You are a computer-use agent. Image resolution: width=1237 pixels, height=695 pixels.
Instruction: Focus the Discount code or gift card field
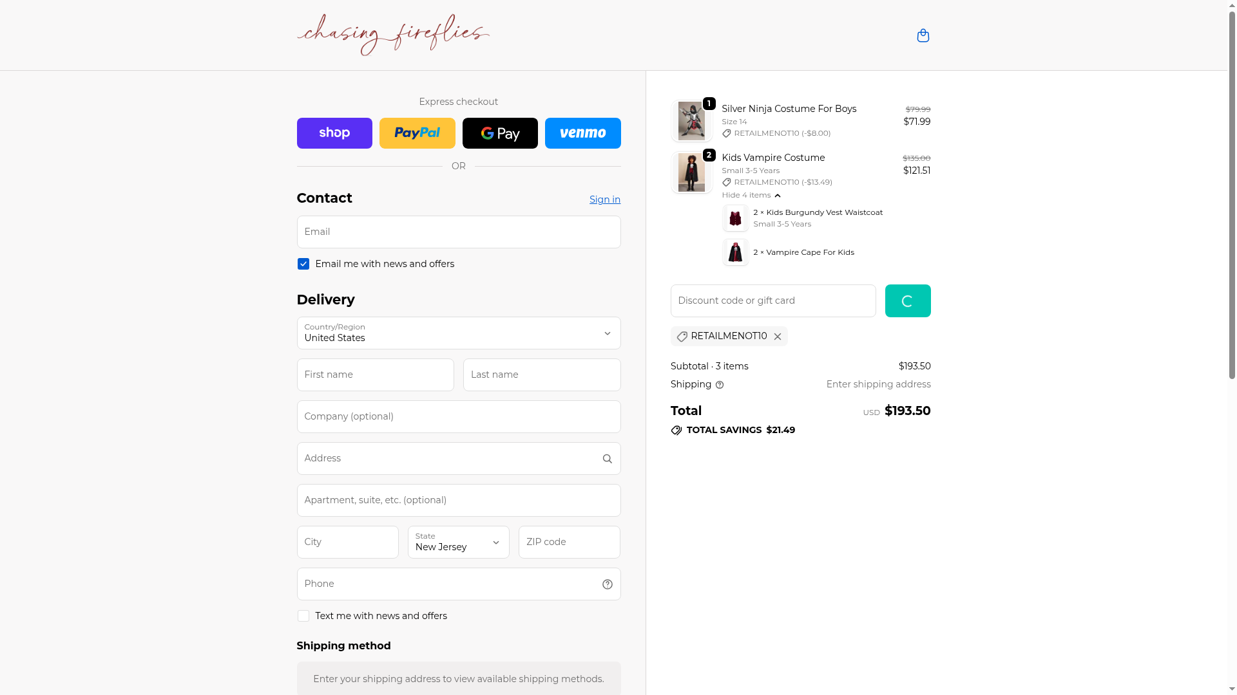tap(773, 301)
